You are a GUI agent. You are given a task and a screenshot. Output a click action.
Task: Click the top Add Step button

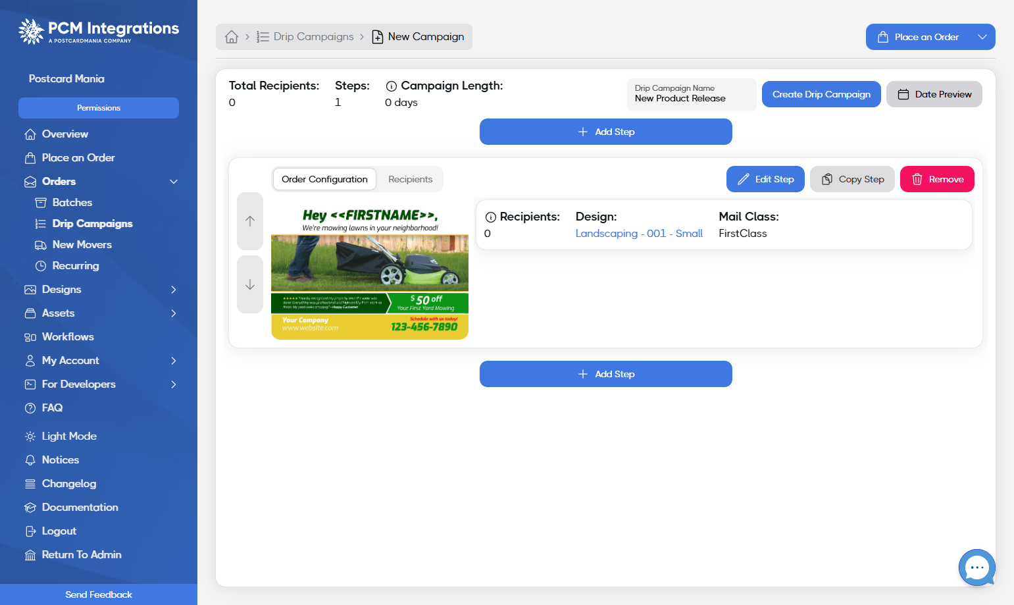tap(605, 132)
